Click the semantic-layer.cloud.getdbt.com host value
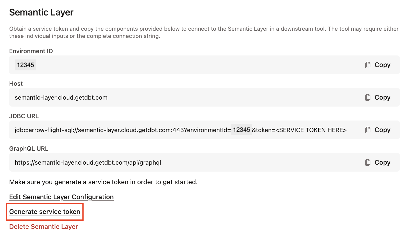The height and width of the screenshot is (241, 409). coord(61,97)
